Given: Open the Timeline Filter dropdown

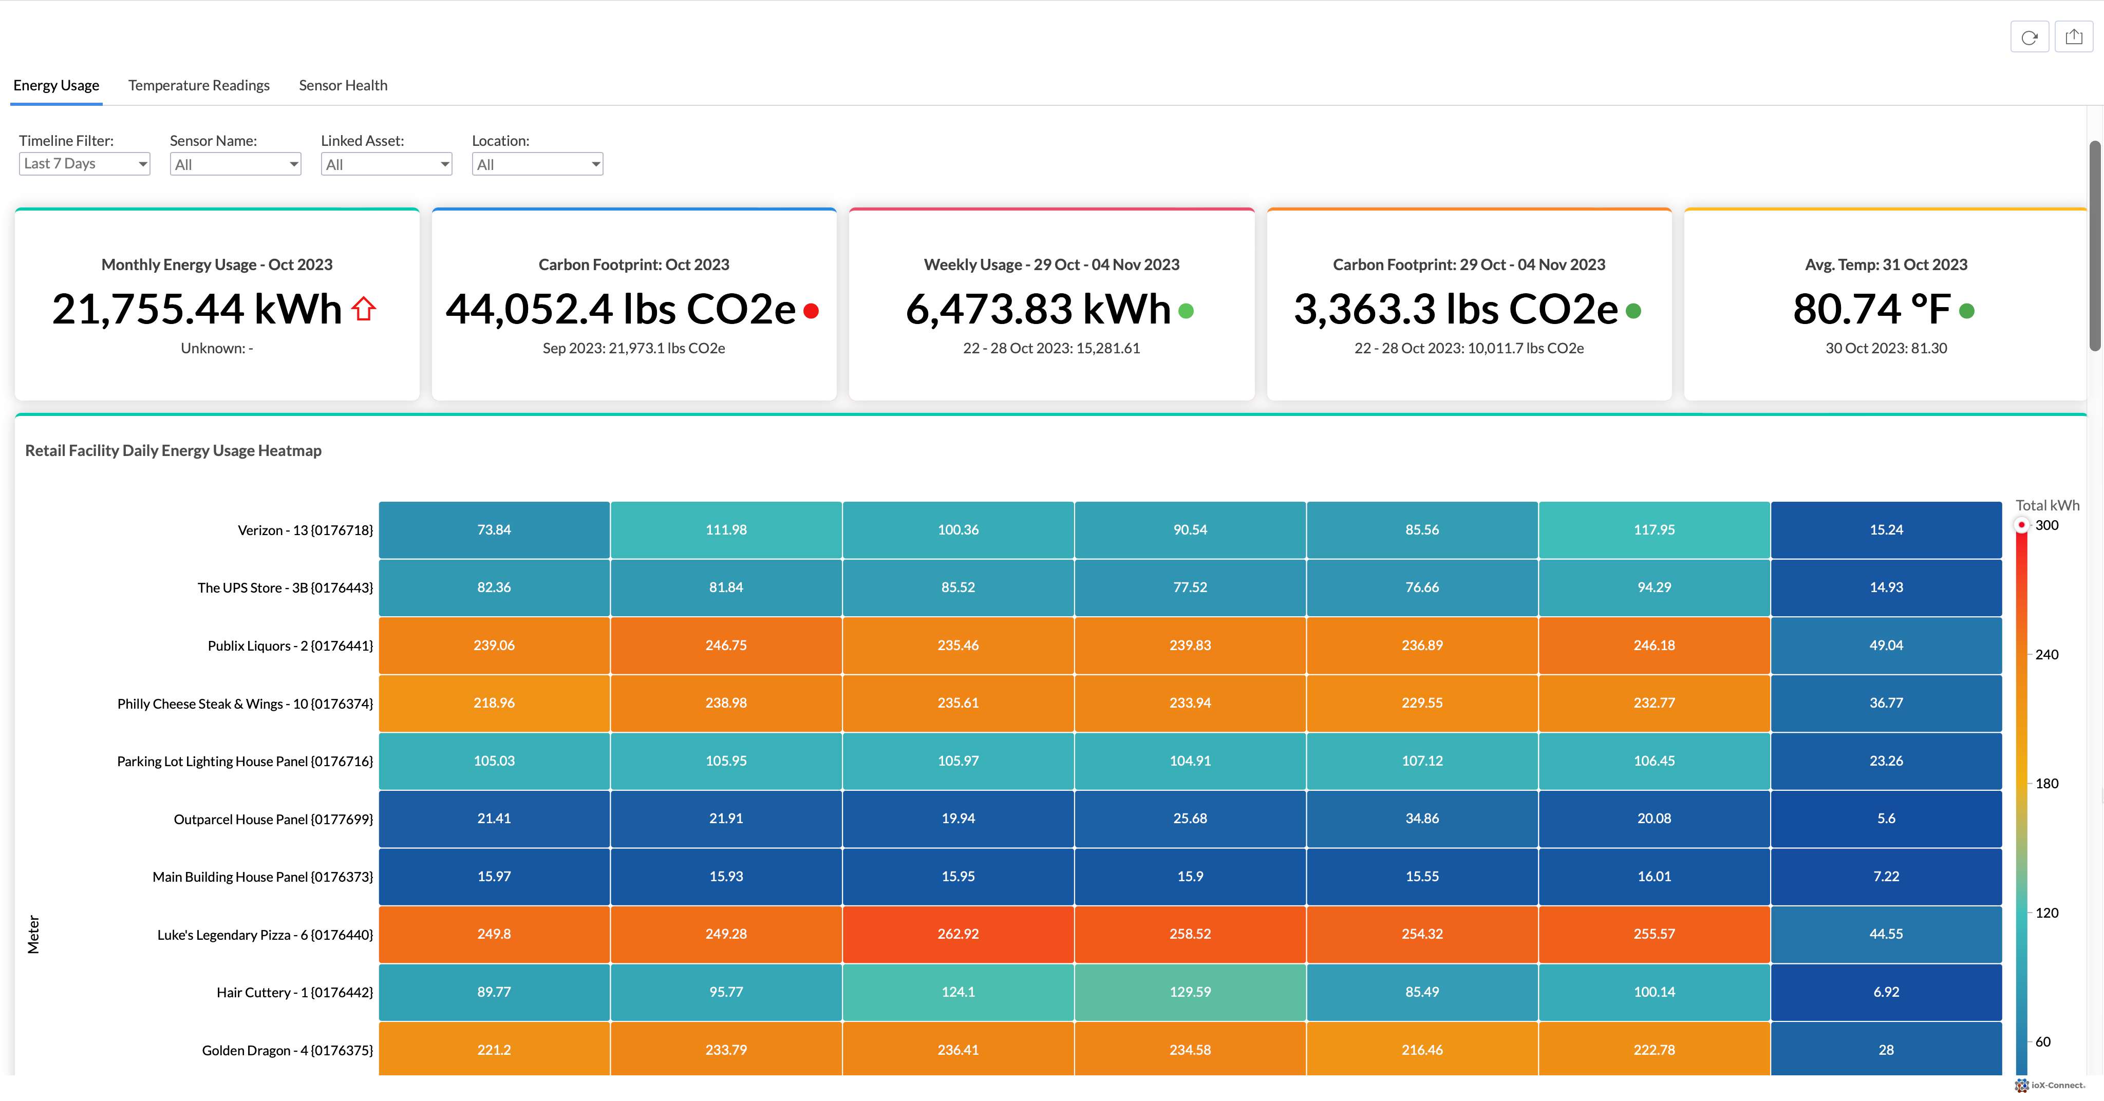Looking at the screenshot, I should [83, 163].
